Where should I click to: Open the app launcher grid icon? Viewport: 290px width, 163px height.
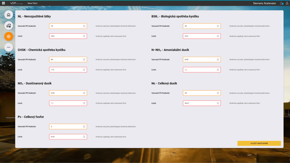(3, 3)
